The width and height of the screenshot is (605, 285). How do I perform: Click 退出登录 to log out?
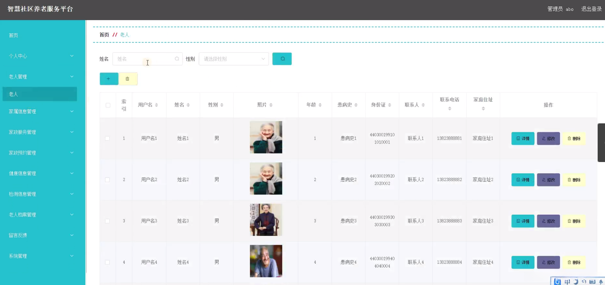pos(591,9)
